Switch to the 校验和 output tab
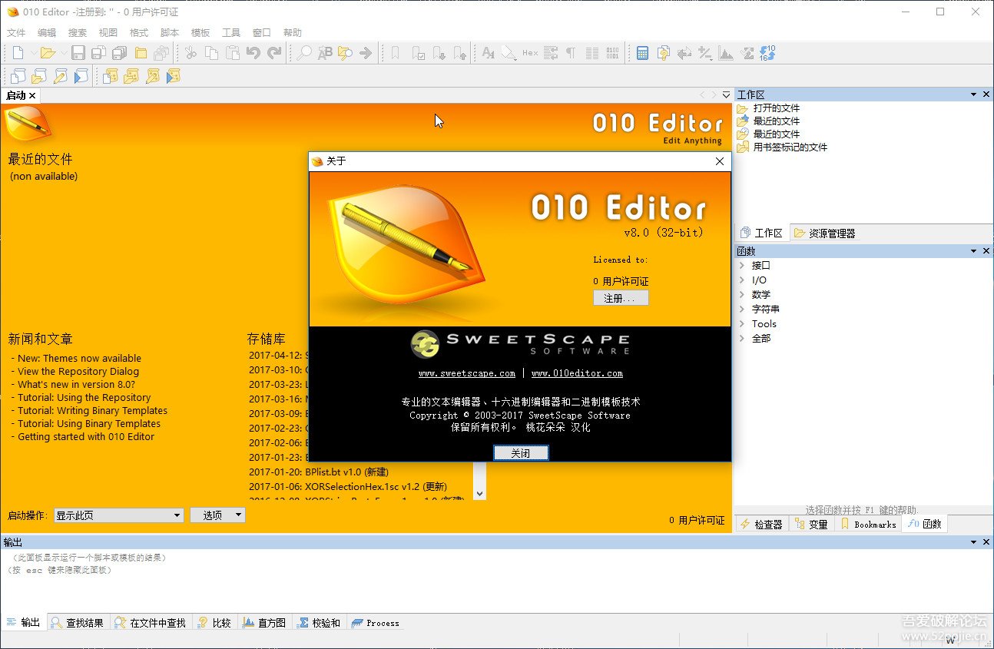The width and height of the screenshot is (994, 649). [318, 623]
